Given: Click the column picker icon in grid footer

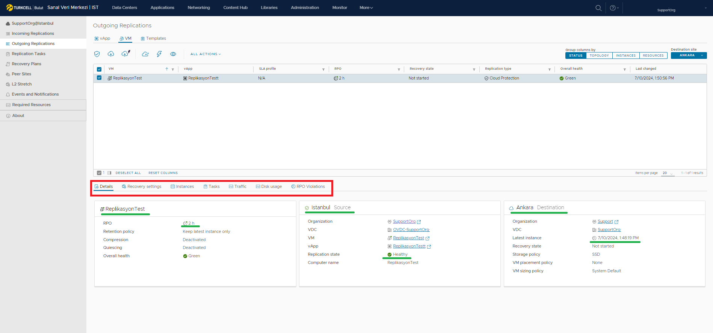Looking at the screenshot, I should (x=109, y=173).
